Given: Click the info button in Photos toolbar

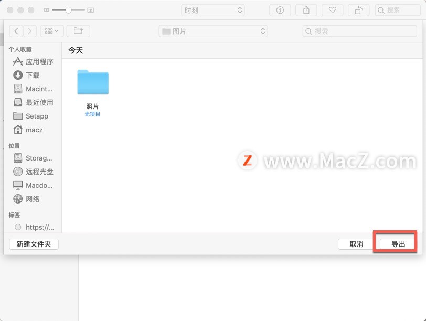Looking at the screenshot, I should click(280, 10).
